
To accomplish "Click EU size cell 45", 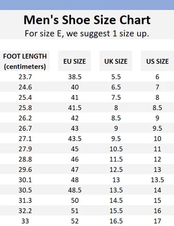I will coord(75,149).
